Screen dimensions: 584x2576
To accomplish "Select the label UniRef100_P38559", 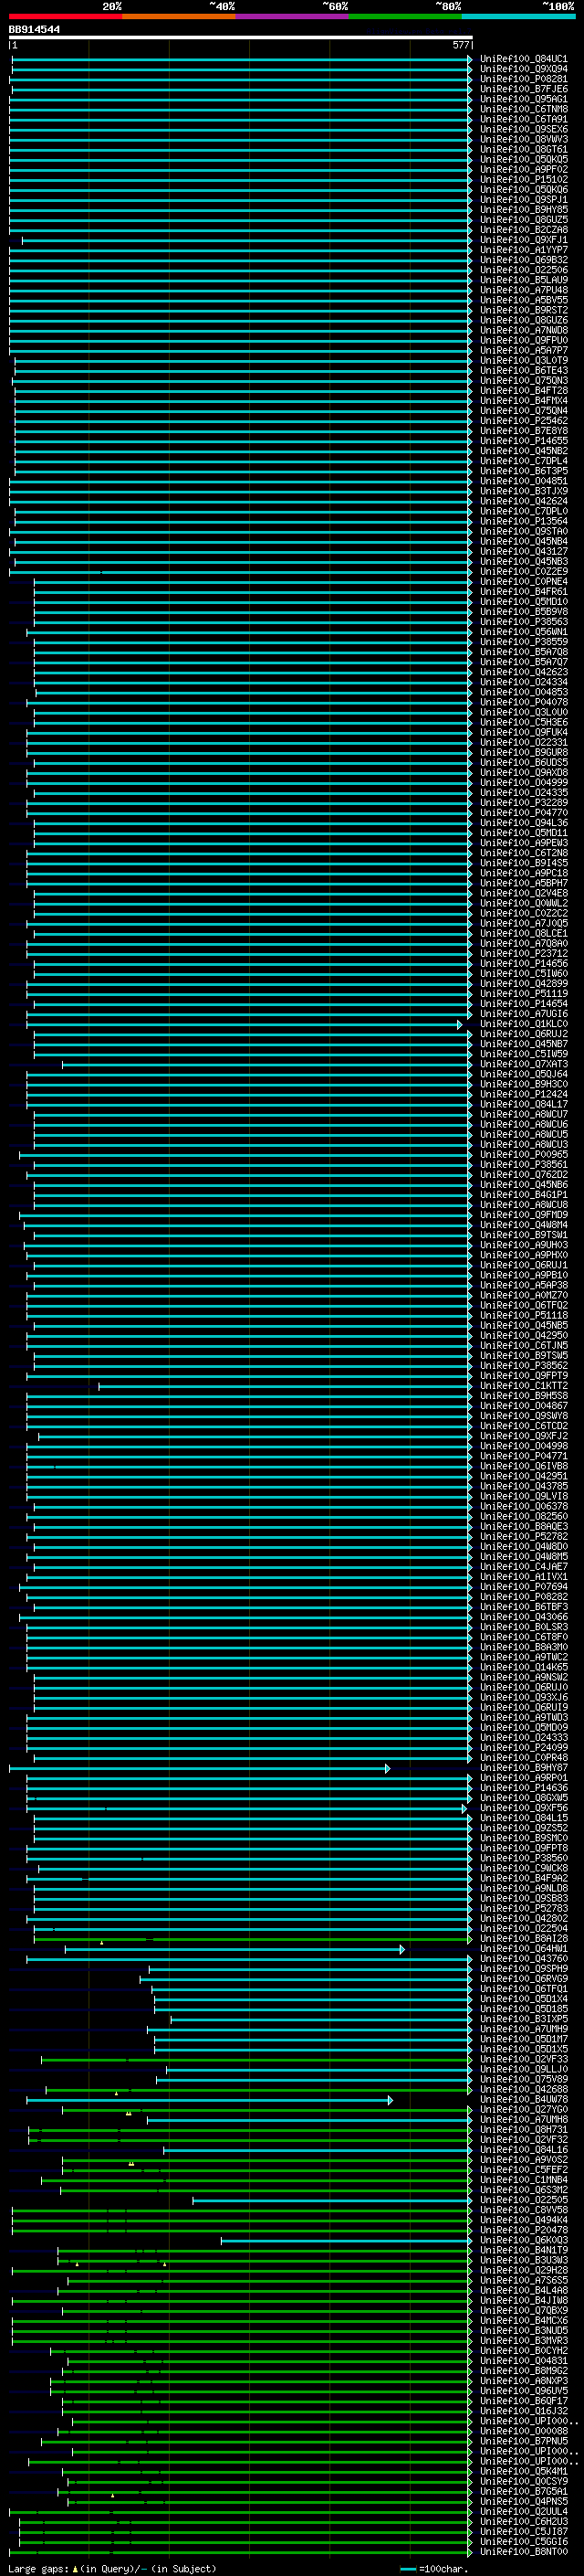I will (x=524, y=642).
